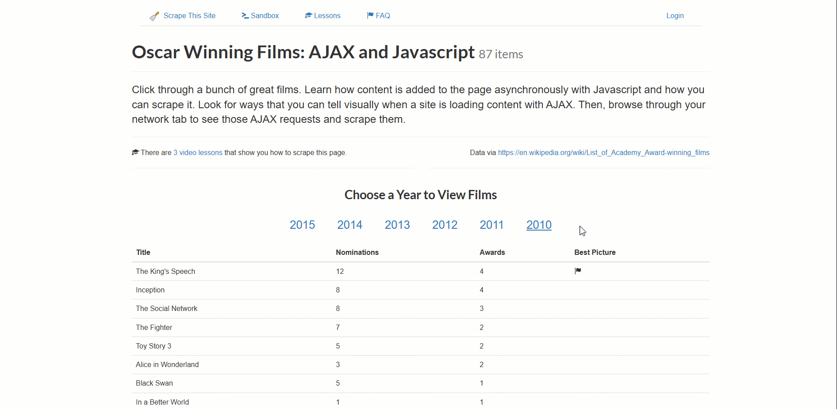Click the Login link
The image size is (837, 409).
[675, 15]
